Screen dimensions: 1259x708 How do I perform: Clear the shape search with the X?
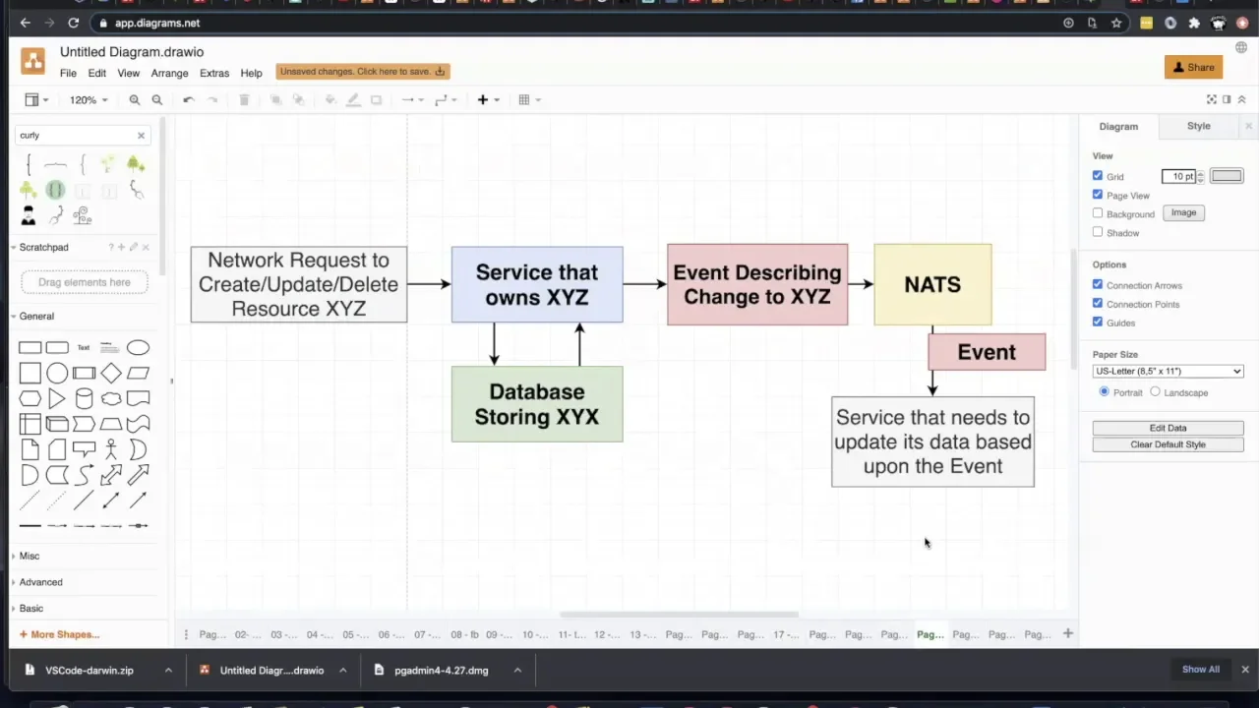coord(141,136)
